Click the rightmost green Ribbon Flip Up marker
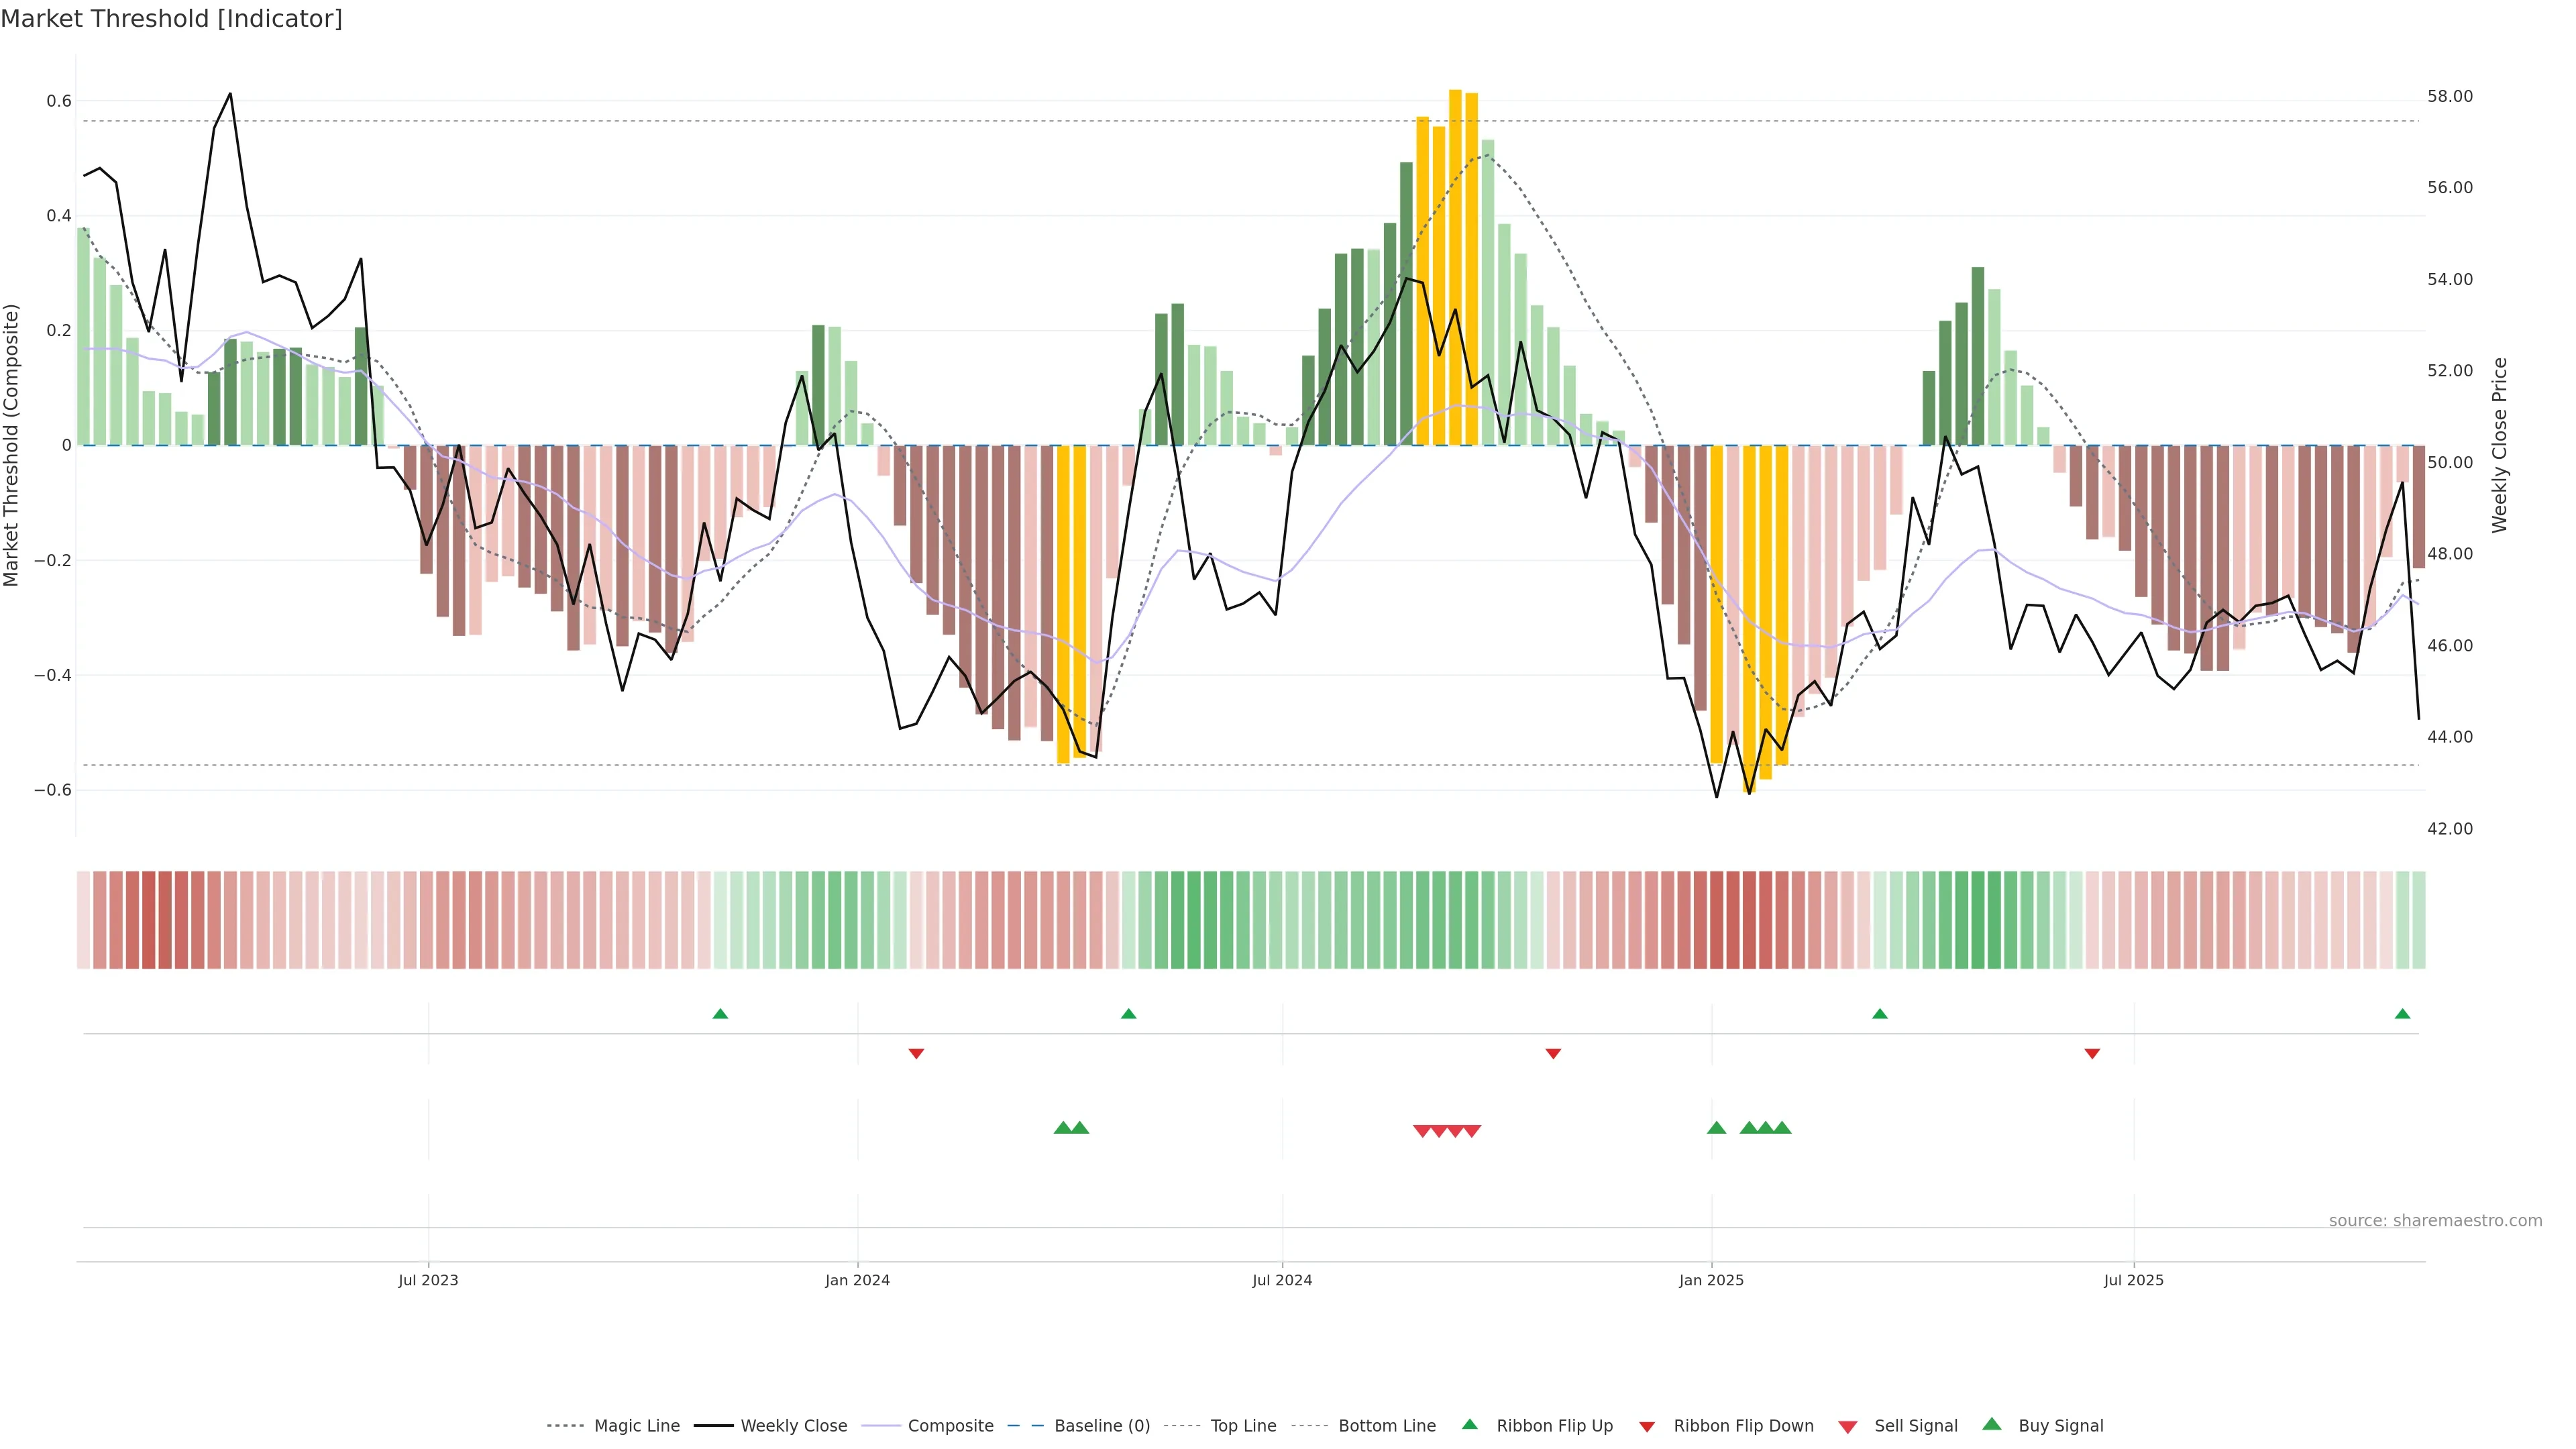Viewport: 2576px width, 1449px height. pyautogui.click(x=2402, y=1014)
